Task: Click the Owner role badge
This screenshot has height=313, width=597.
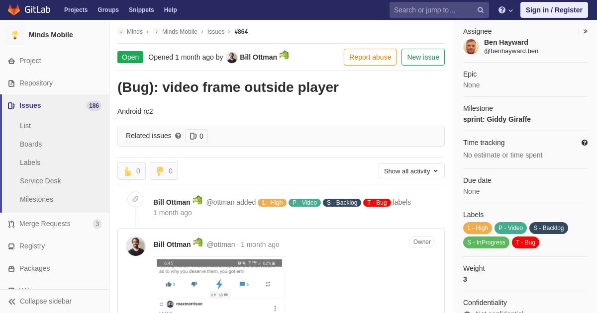Action: click(422, 242)
